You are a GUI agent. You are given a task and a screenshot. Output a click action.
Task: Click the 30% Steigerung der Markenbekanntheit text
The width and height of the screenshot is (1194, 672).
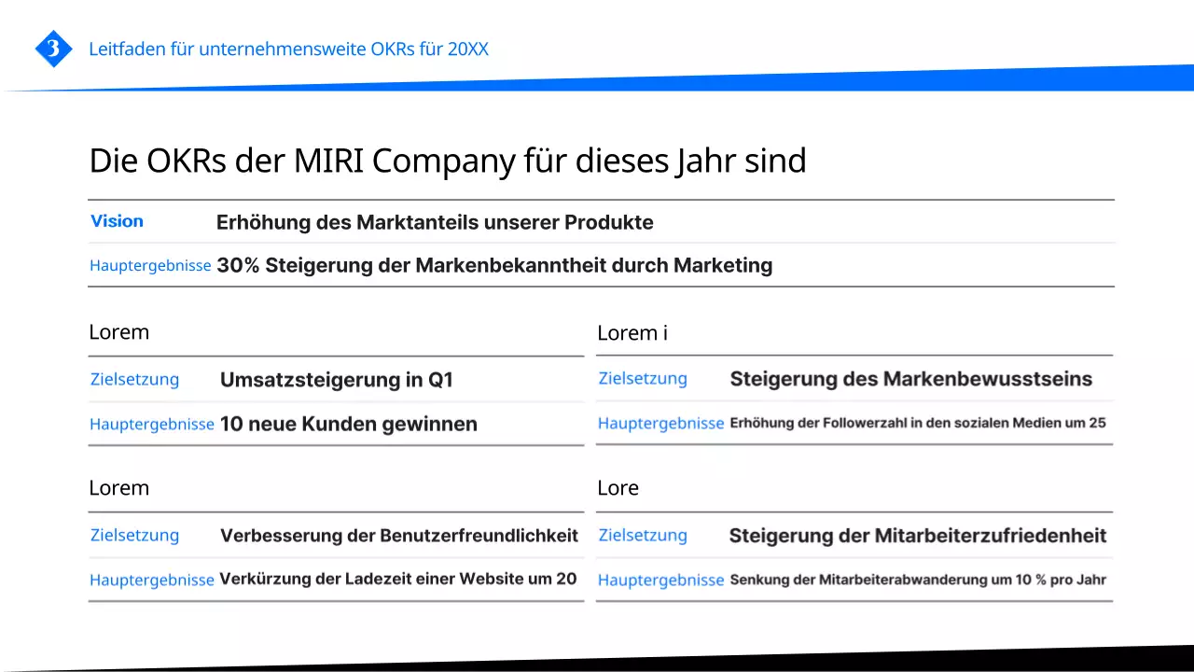coord(494,265)
